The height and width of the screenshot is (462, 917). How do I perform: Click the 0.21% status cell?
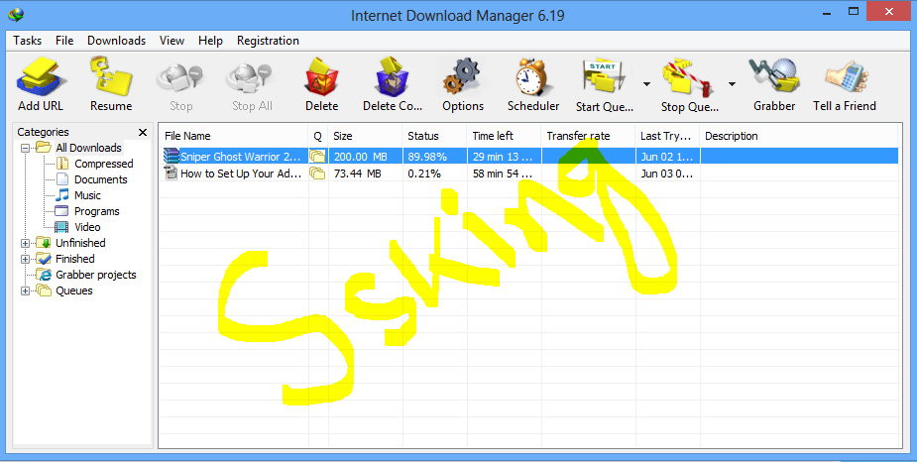[424, 173]
